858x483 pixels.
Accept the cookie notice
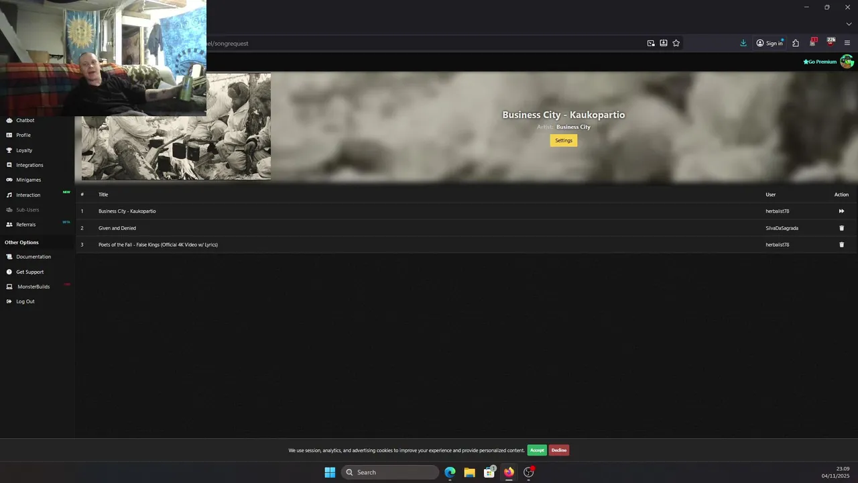coord(537,450)
